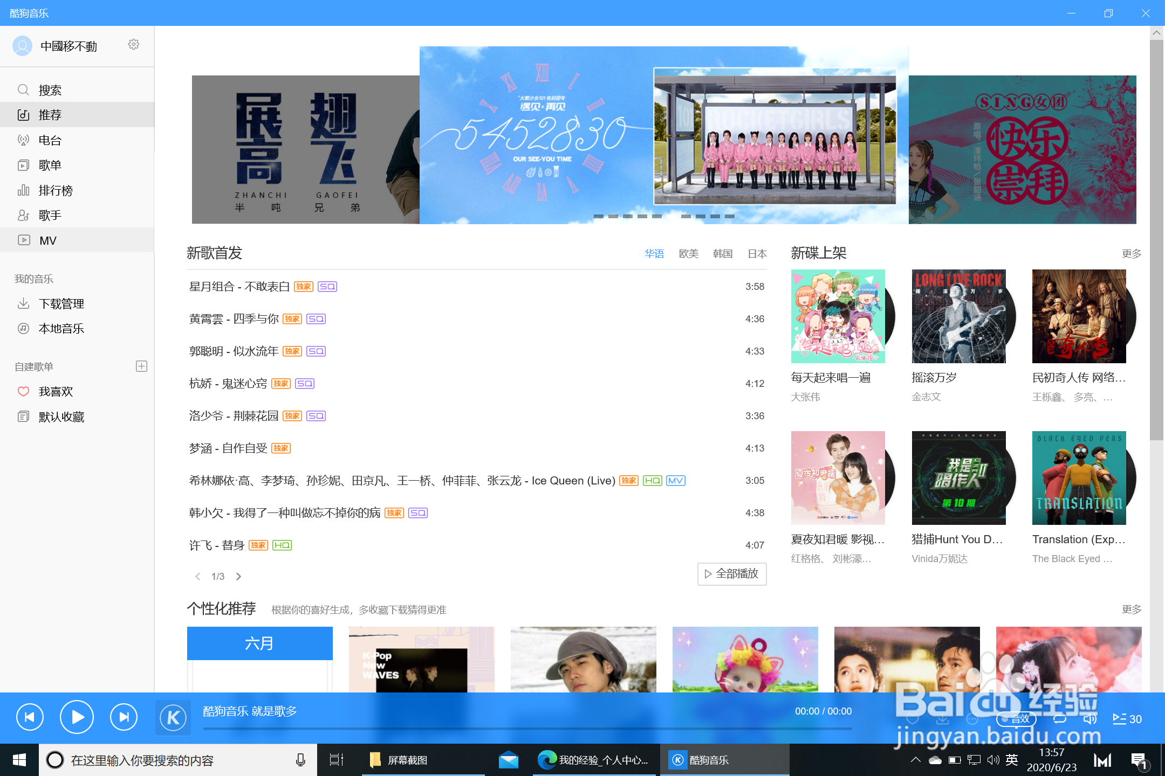
Task: Play song 星月组合 - 不敢表白
Action: click(x=239, y=287)
